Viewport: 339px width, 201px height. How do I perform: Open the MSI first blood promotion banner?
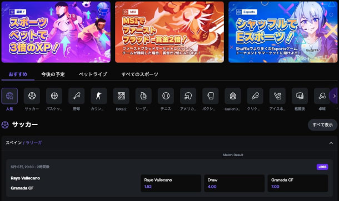(x=169, y=32)
